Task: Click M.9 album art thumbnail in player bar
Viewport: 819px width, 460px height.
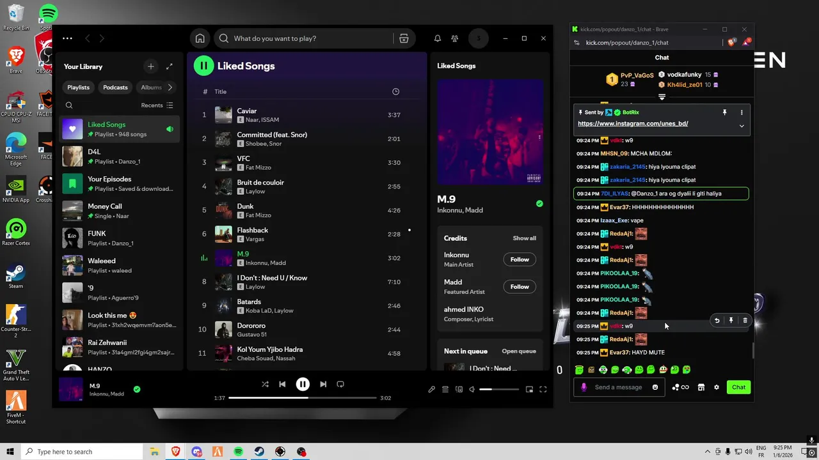Action: (71, 389)
